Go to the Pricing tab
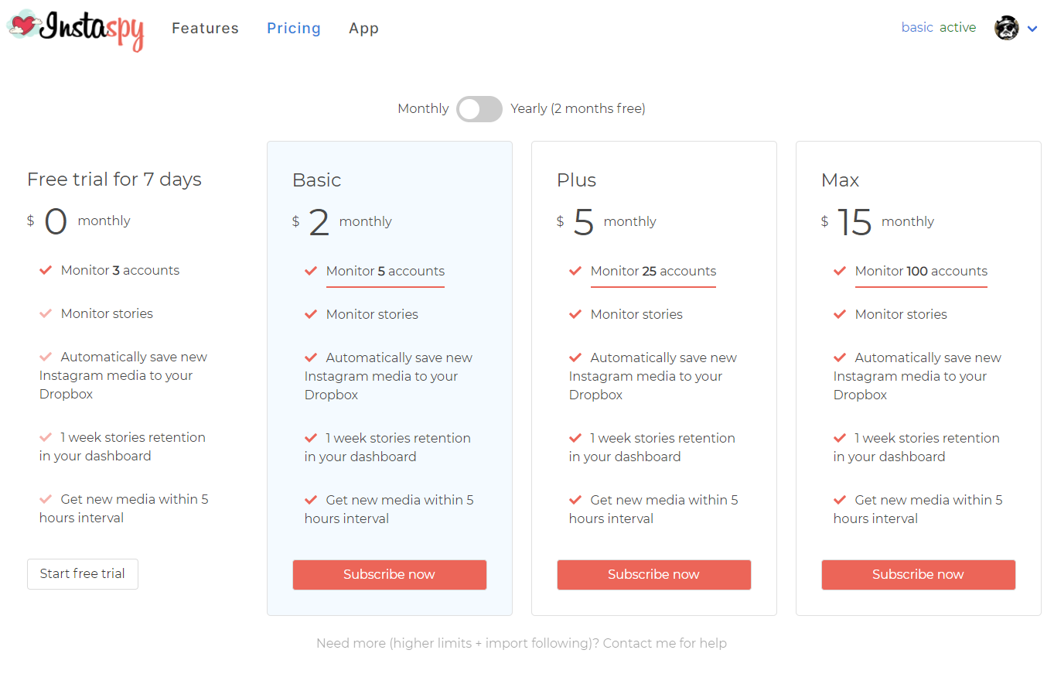The image size is (1054, 691). point(294,29)
